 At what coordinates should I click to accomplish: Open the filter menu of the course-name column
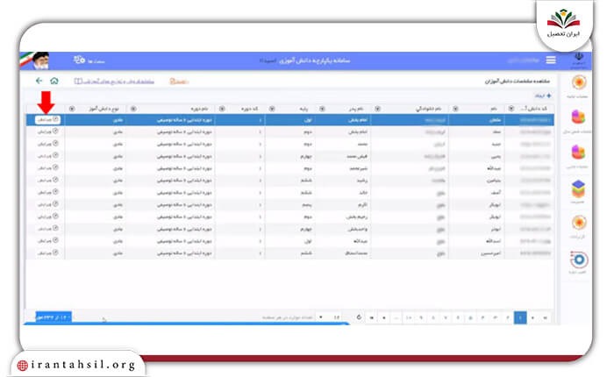133,109
